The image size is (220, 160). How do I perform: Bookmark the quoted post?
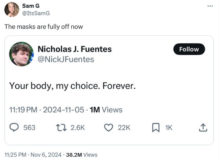(156, 127)
